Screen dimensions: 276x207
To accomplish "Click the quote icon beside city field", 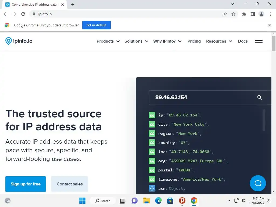I will 152,124.
